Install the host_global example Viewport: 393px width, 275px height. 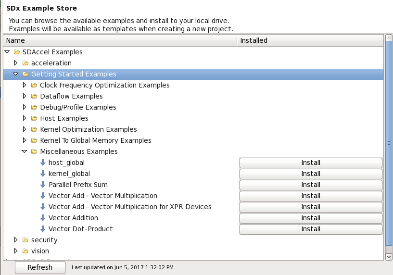click(311, 163)
